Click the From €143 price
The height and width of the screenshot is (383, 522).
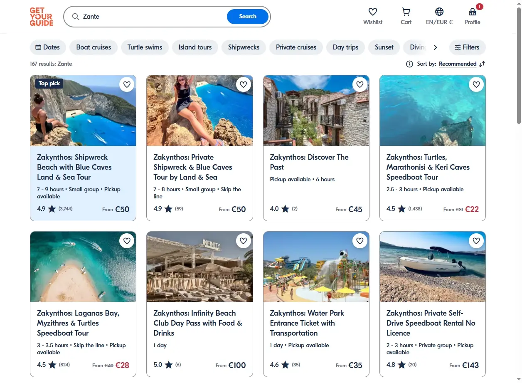point(464,365)
